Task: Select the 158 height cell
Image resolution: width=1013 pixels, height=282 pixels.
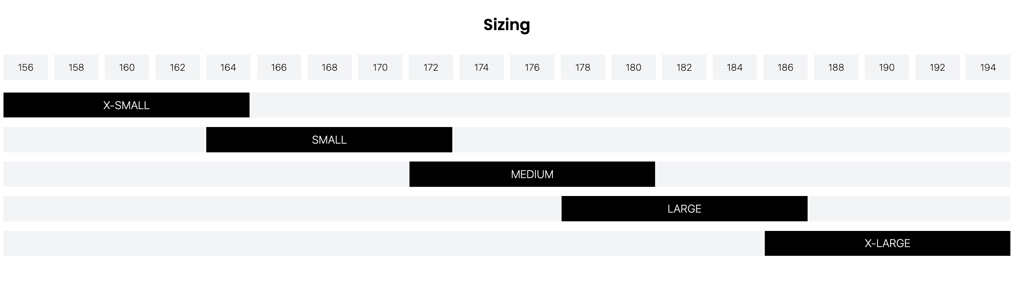Action: (76, 67)
